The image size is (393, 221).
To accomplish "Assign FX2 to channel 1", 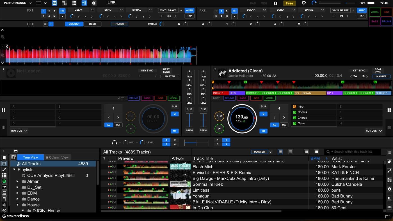I will point(216,11).
